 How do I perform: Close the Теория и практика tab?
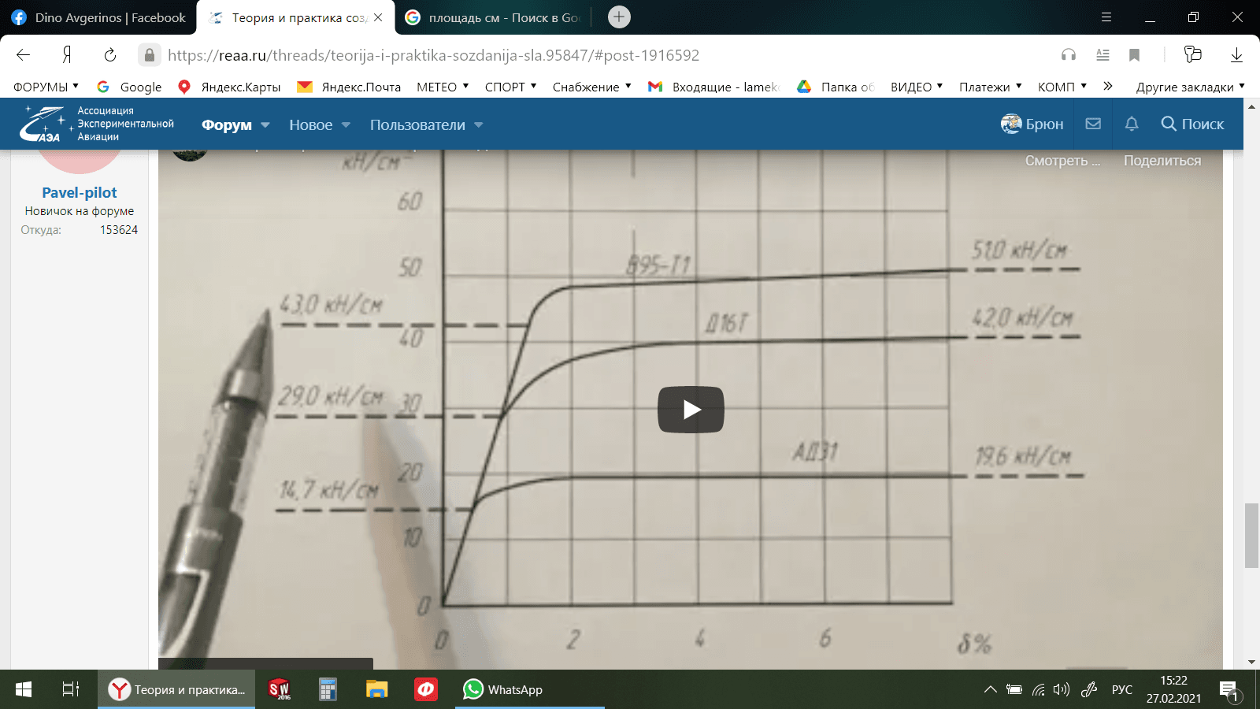pos(378,17)
